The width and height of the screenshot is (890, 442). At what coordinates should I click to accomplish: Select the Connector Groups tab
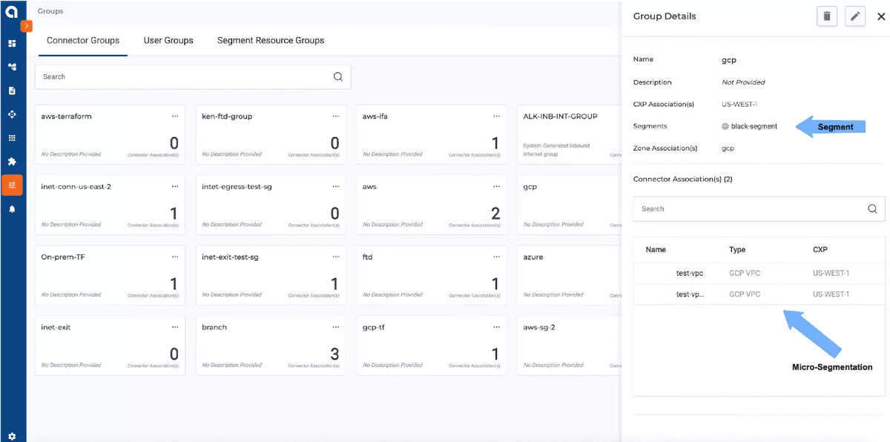tap(83, 40)
